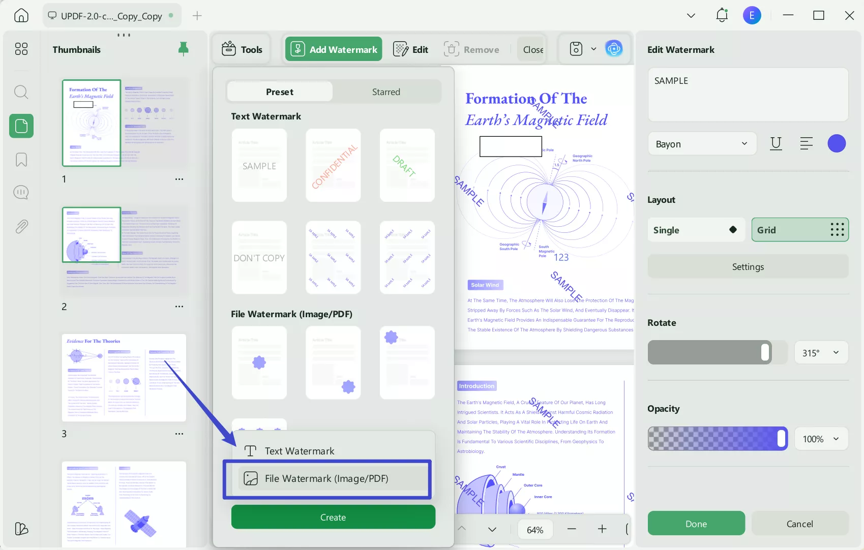Switch to the Starred tab
This screenshot has height=550, width=864.
point(386,92)
